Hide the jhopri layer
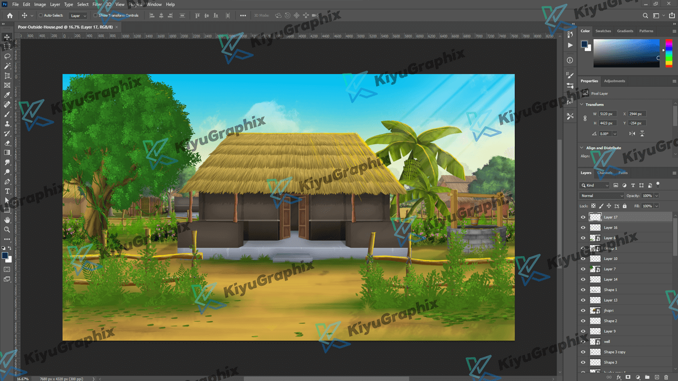The height and width of the screenshot is (381, 678). pos(583,311)
